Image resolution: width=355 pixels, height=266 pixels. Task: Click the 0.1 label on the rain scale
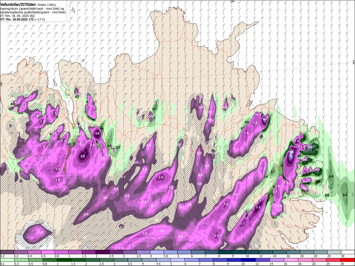click(x=2, y=264)
